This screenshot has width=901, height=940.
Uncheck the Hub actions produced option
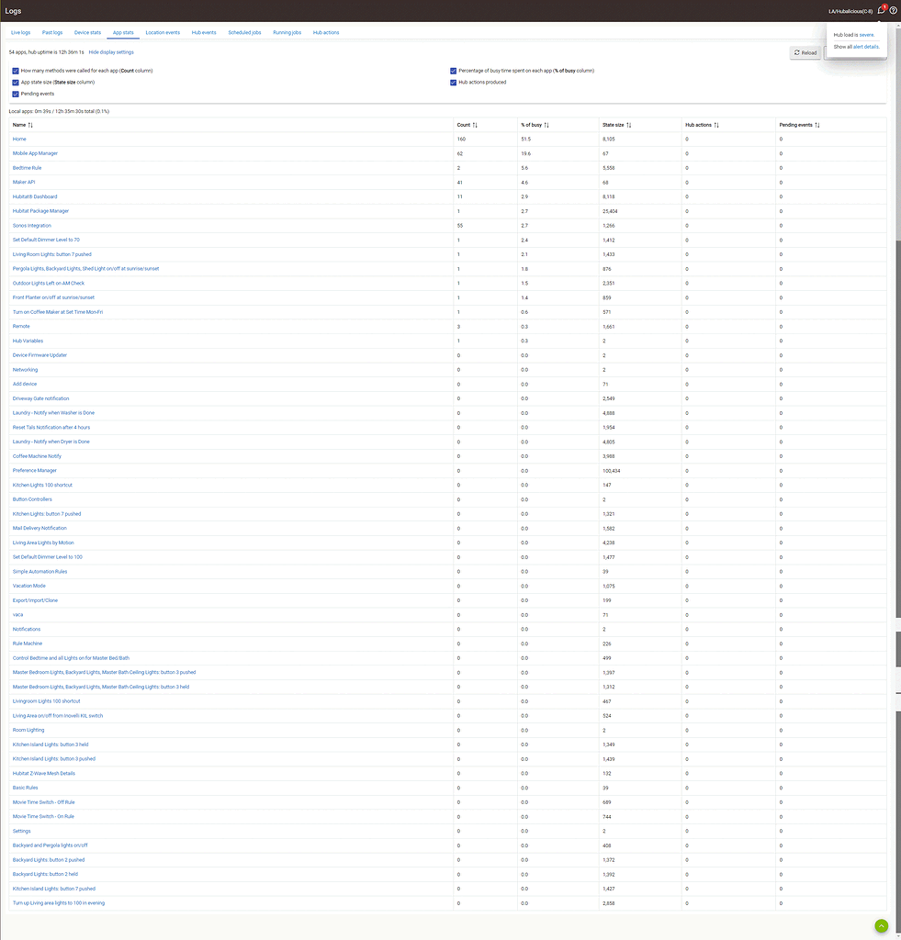[x=453, y=82]
